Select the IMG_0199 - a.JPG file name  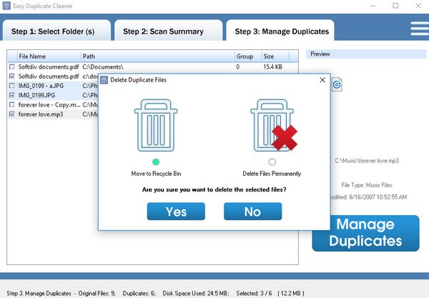coord(41,86)
